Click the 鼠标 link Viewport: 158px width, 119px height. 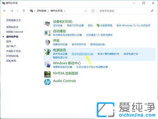(x=90, y=25)
